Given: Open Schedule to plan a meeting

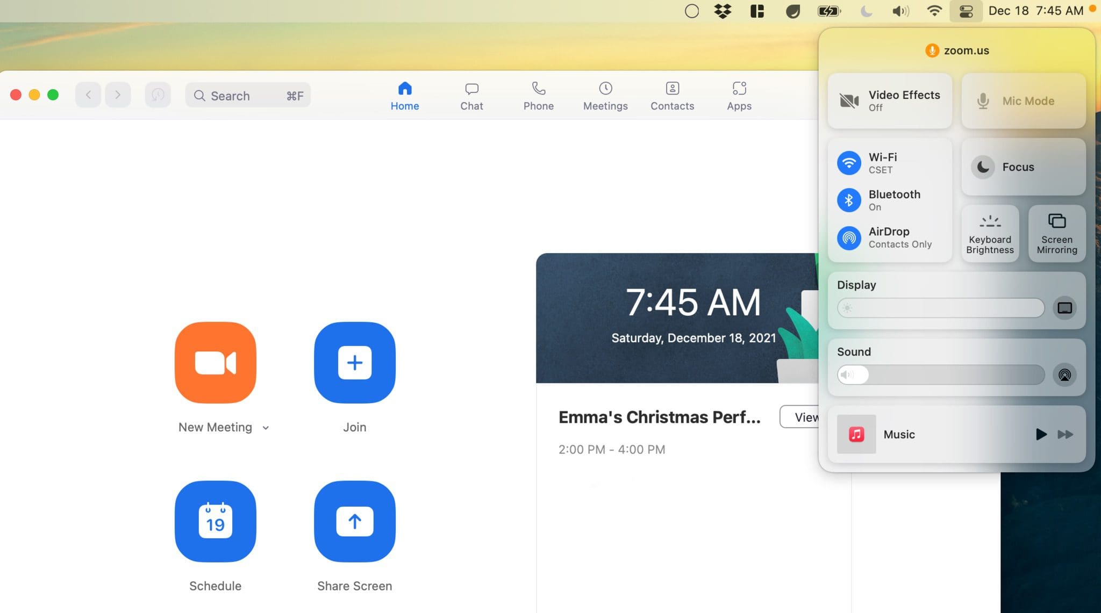Looking at the screenshot, I should 215,521.
